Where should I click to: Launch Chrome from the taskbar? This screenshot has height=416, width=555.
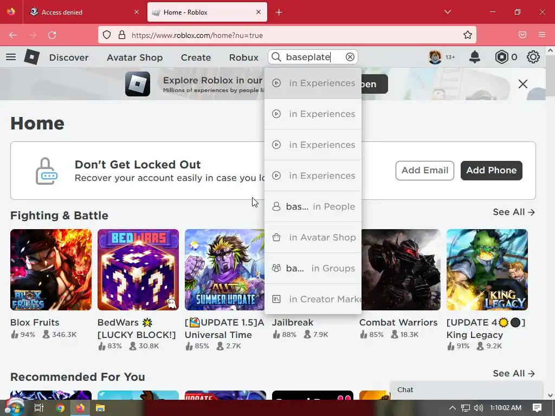60,407
